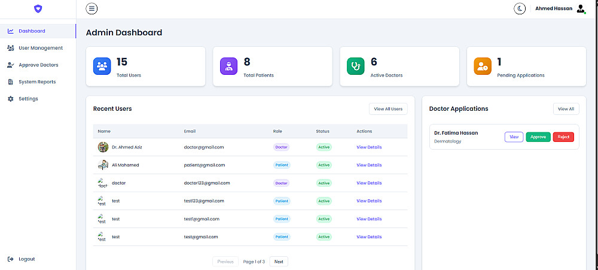The image size is (598, 270).
Task: Open Settings from the sidebar
Action: (38, 99)
